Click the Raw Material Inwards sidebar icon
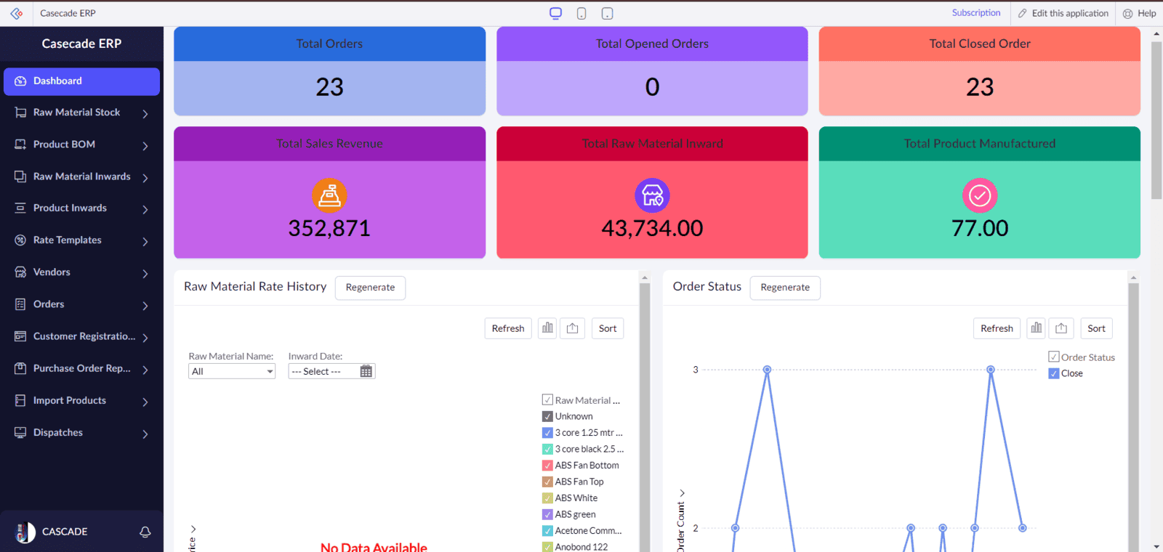 click(x=20, y=176)
